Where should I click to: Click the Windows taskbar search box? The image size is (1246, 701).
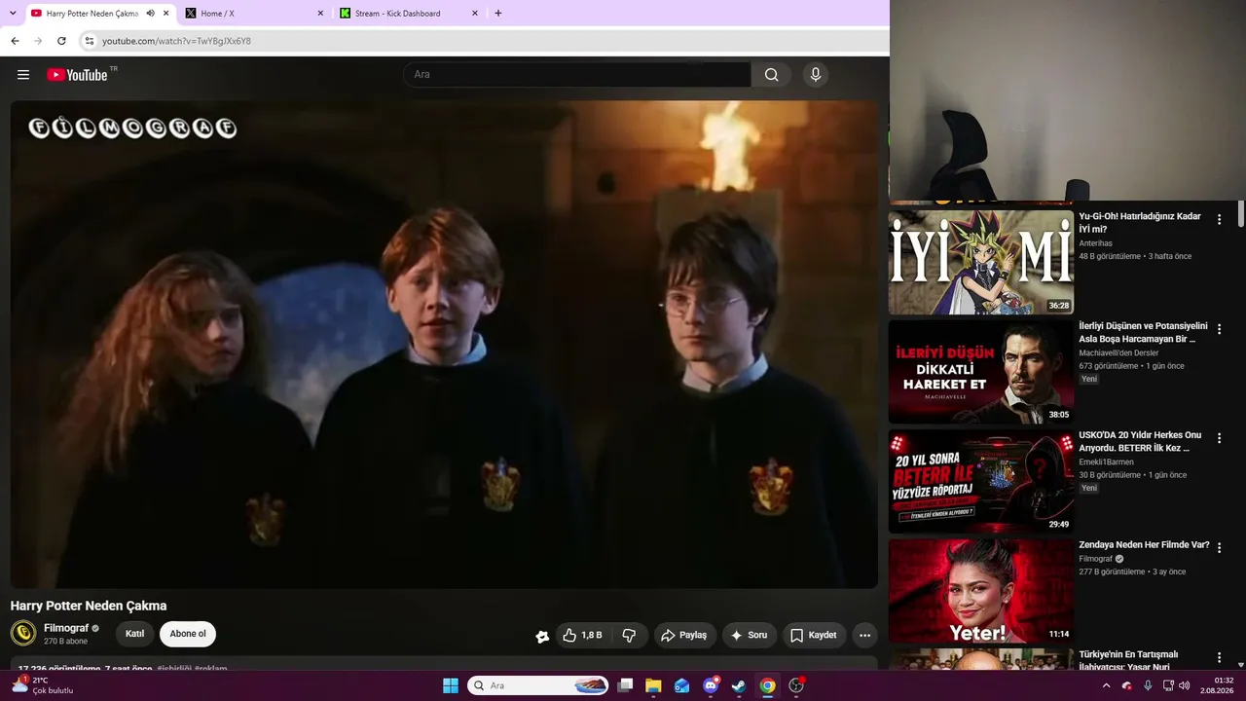[538, 685]
